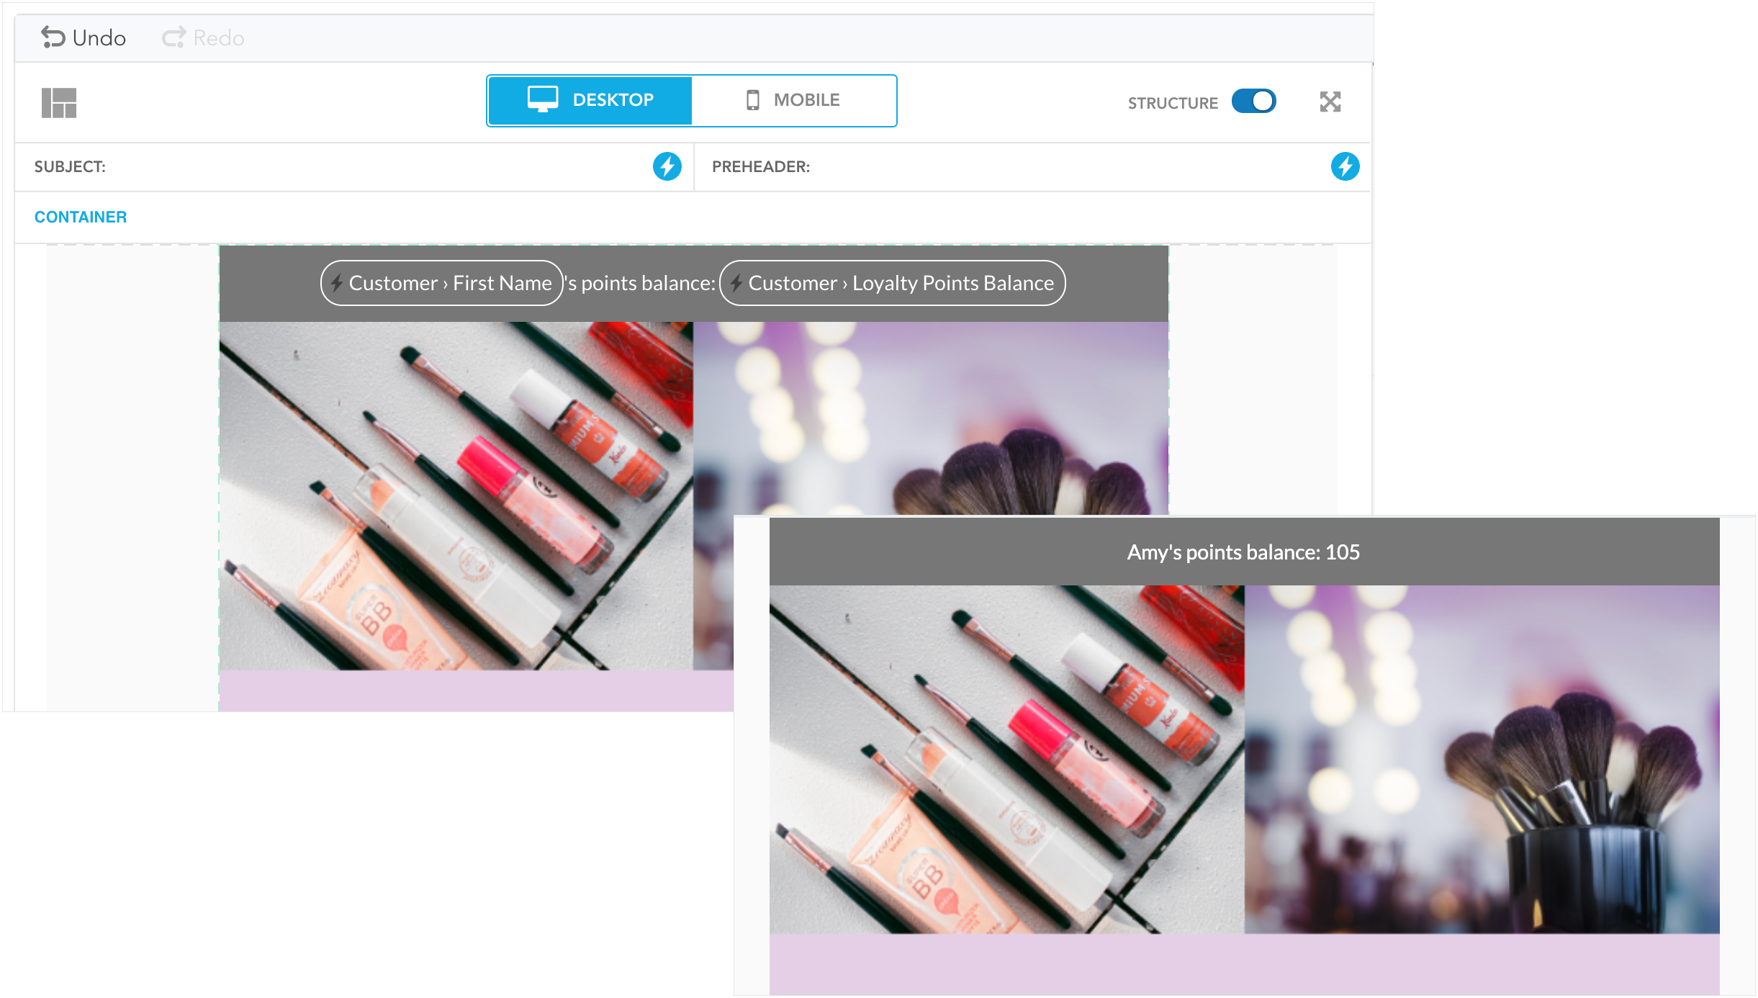Screen dimensions: 1758x998
Task: Click the fullscreen expand arrows icon
Action: (x=1330, y=102)
